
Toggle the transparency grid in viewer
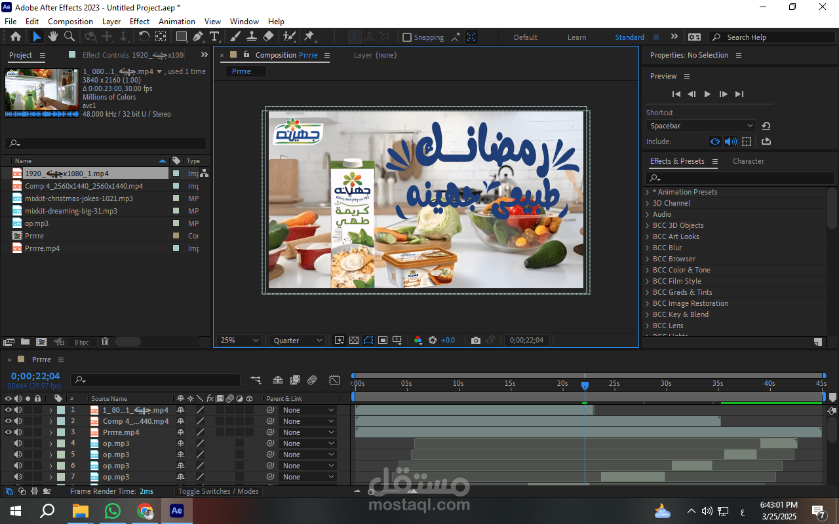point(354,341)
